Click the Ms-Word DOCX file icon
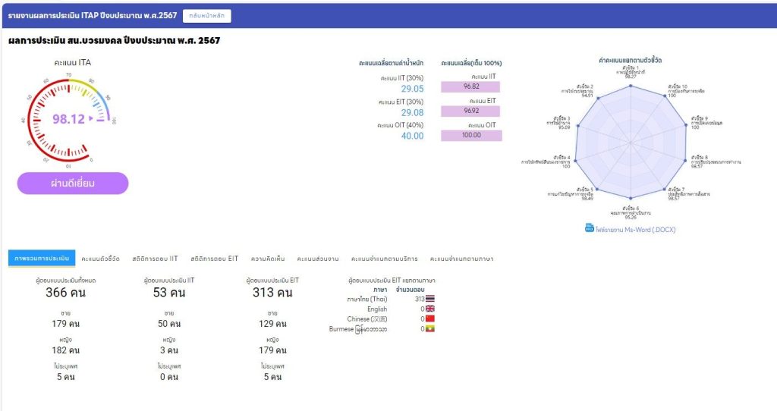The height and width of the screenshot is (411, 777). click(589, 227)
